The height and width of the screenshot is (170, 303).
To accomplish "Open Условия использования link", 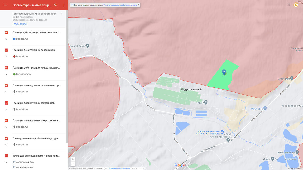I will [x=119, y=168].
